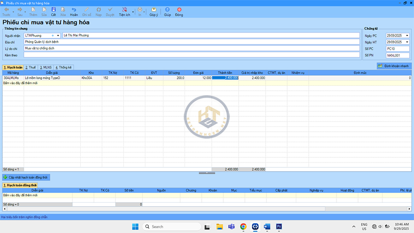This screenshot has width=414, height=233.
Task: Expand the Người nhận dropdown list
Action: click(58, 35)
